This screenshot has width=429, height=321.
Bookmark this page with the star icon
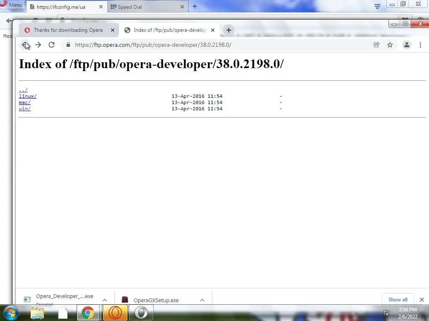(x=390, y=45)
